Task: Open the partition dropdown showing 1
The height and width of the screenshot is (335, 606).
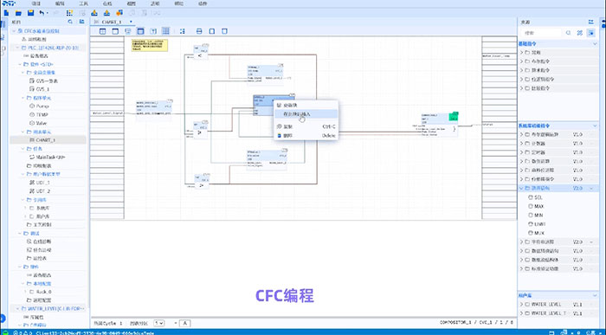Action: (158, 323)
